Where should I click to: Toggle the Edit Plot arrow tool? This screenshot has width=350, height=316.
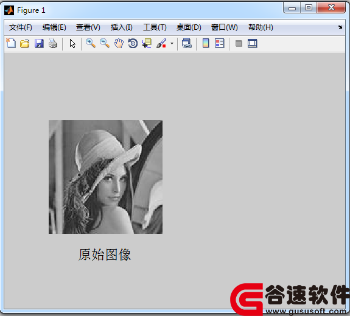(72, 43)
